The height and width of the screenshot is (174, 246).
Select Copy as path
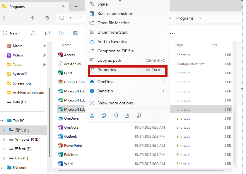click(127, 61)
